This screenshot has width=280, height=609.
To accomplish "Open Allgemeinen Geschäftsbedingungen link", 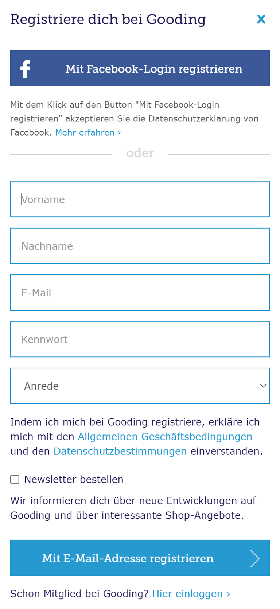I will pyautogui.click(x=165, y=437).
